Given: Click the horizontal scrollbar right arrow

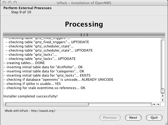Looking at the screenshot, I should point(158,104).
